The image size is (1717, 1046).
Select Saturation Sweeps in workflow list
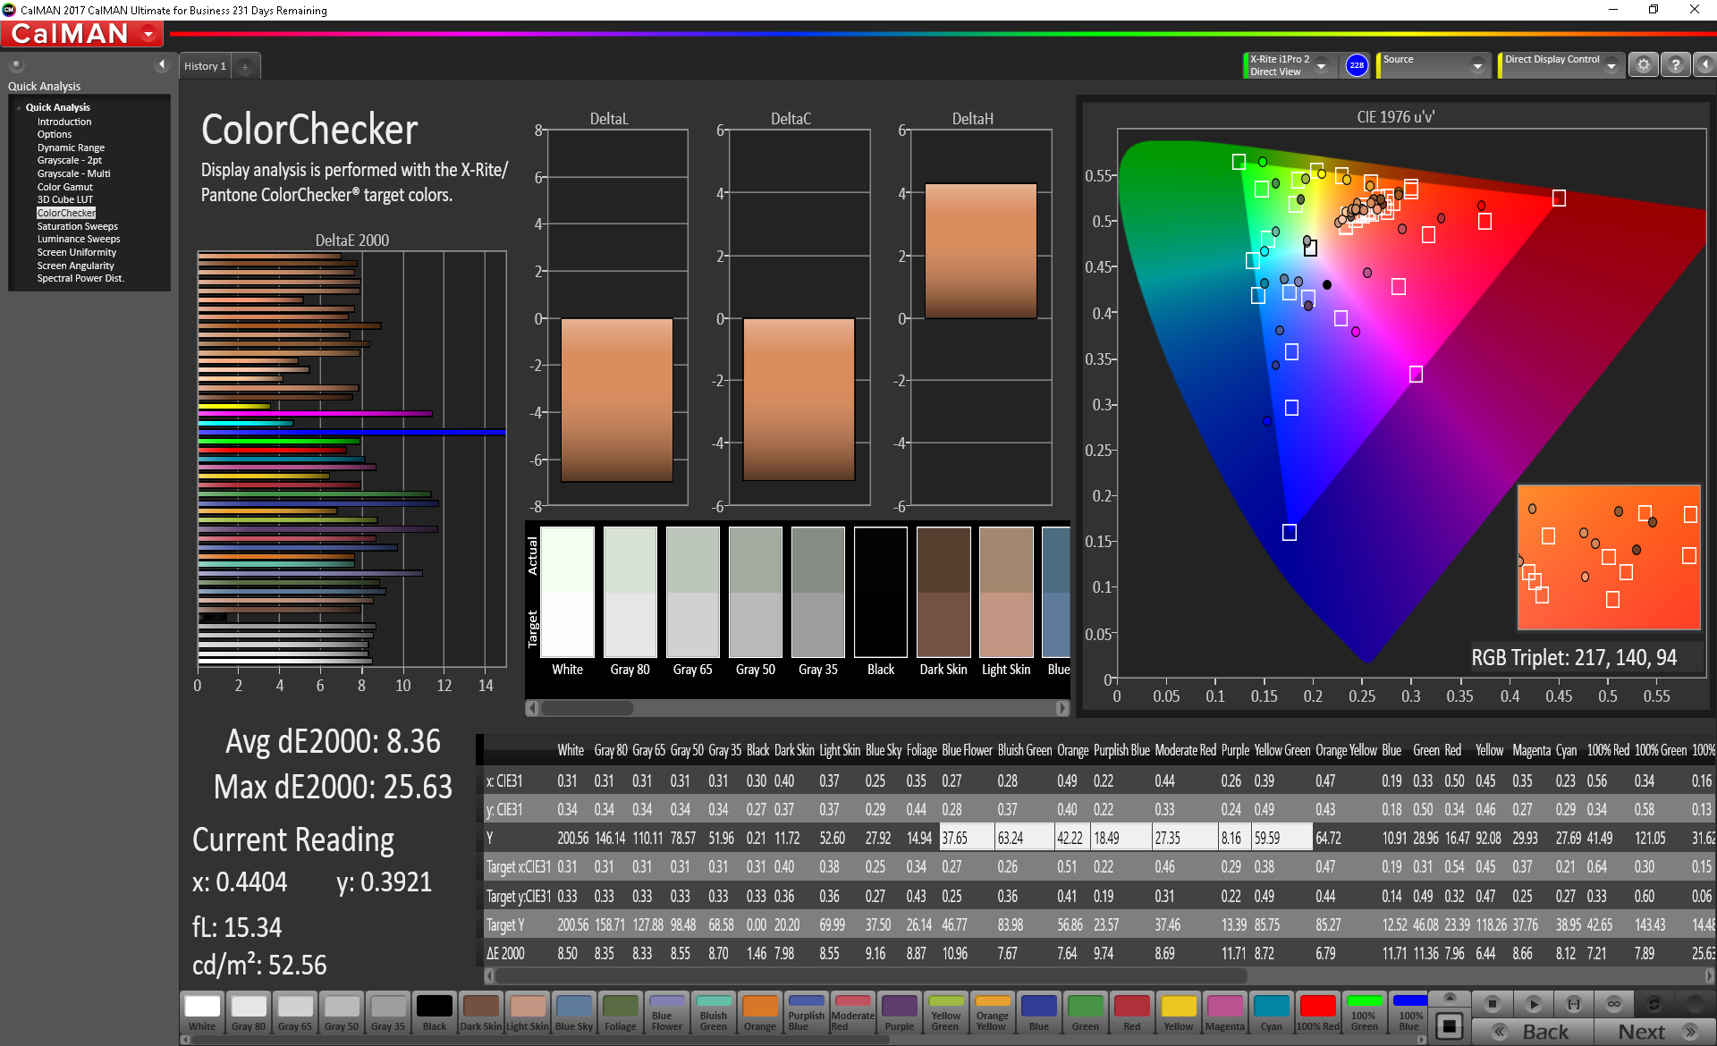[77, 226]
